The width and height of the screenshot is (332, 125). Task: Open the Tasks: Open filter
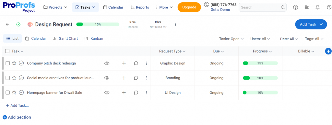click(x=231, y=39)
